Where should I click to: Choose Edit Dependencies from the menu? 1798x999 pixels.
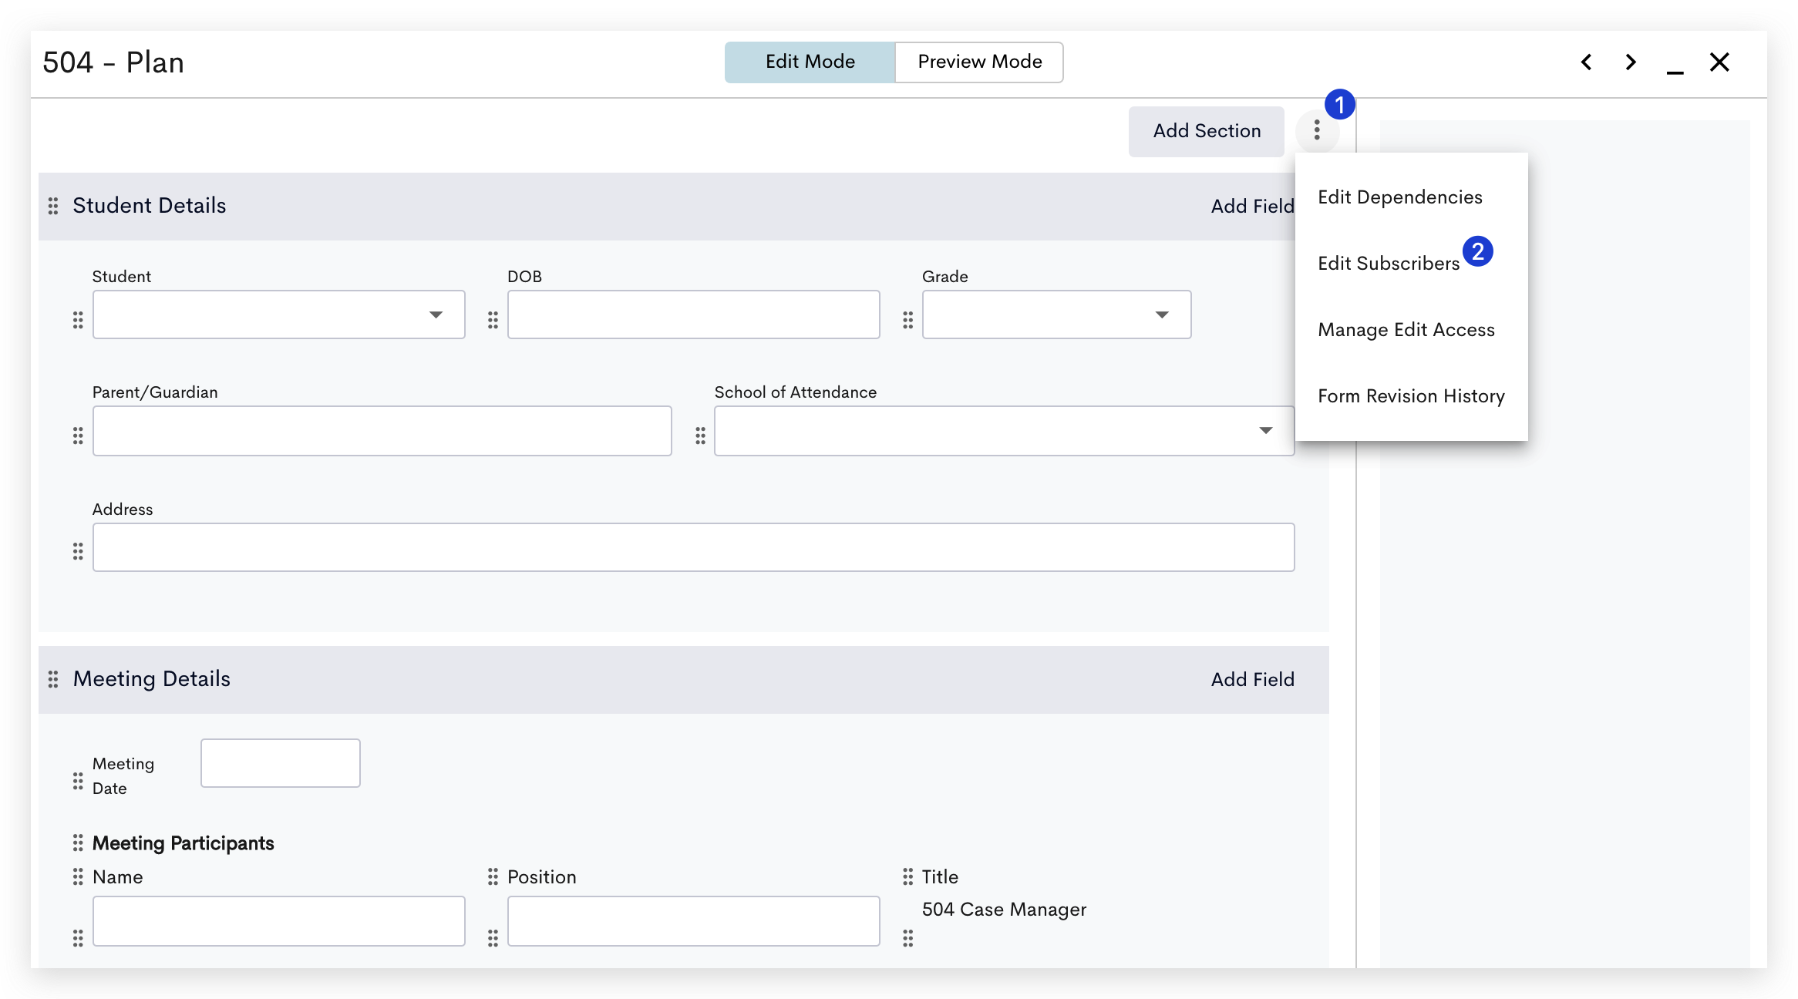(x=1400, y=197)
